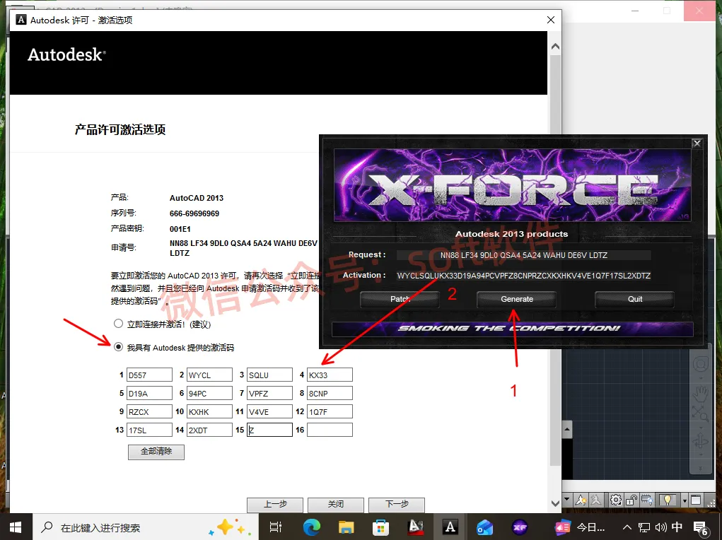Switch to Autodesk license window on taskbar
Screen dimensions: 722x540
pyautogui.click(x=450, y=527)
